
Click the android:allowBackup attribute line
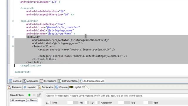coord(46,24)
